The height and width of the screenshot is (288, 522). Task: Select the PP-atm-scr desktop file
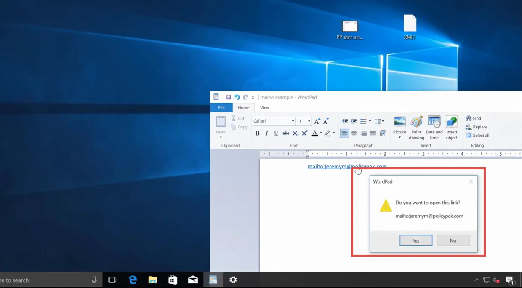pyautogui.click(x=350, y=30)
